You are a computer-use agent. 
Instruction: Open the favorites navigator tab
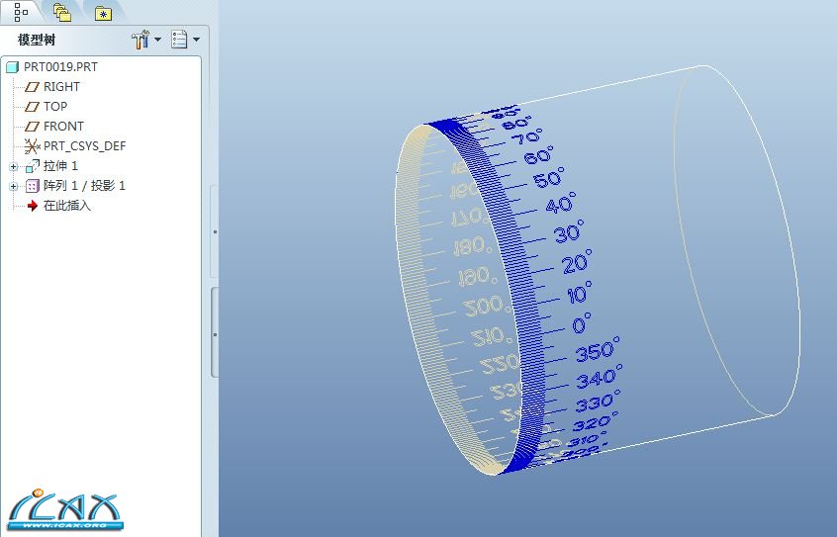click(x=102, y=13)
